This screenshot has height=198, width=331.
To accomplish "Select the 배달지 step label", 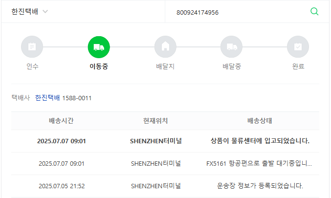I will pyautogui.click(x=165, y=66).
